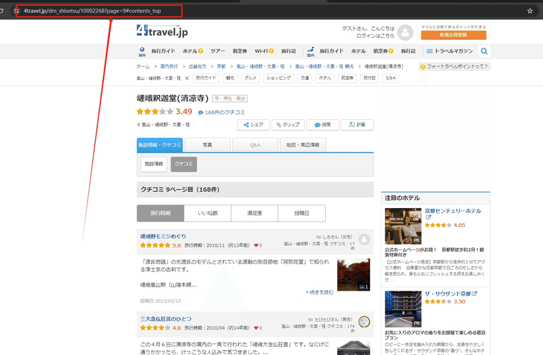543x355 pixels.
Task: Open 京都センチュリーホテル hotel link
Action: [x=453, y=211]
